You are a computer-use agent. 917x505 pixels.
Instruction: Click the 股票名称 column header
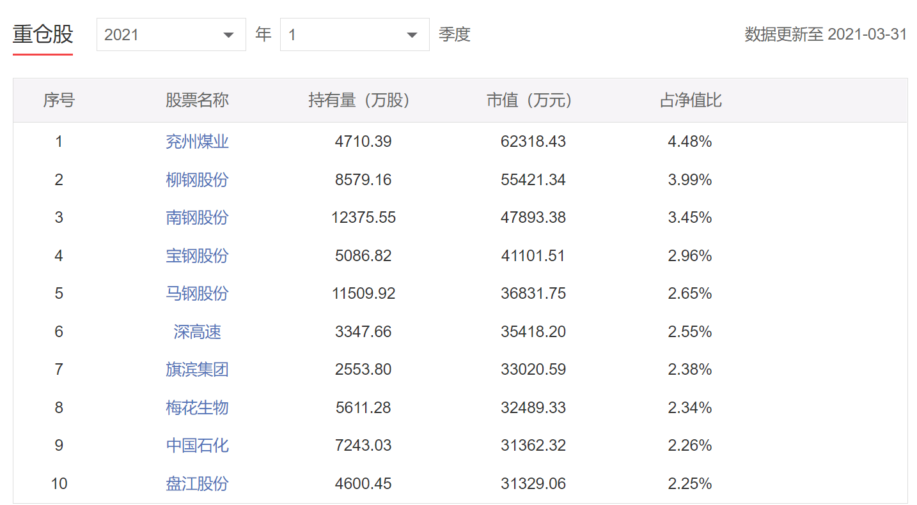(197, 100)
